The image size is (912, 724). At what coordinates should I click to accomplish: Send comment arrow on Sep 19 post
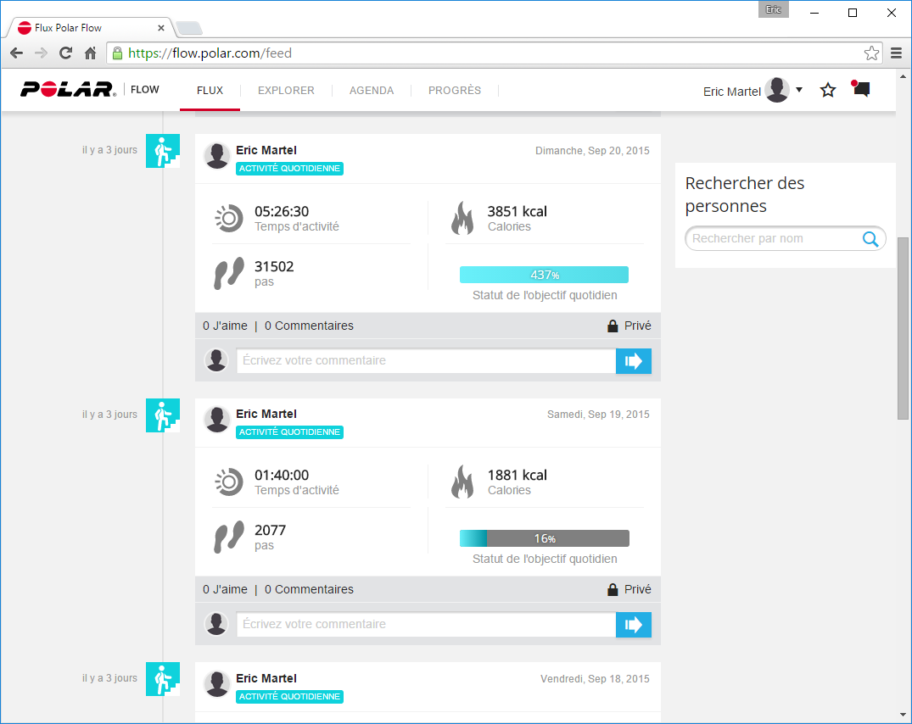coord(633,625)
